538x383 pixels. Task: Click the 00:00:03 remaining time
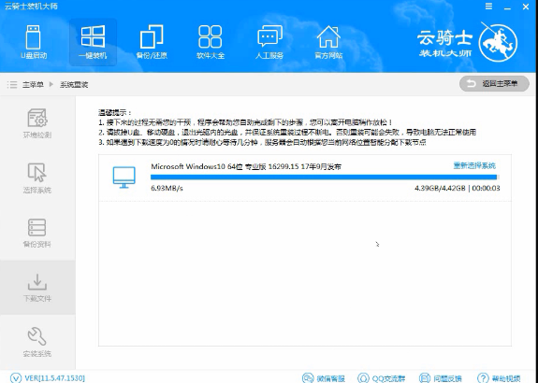[486, 188]
